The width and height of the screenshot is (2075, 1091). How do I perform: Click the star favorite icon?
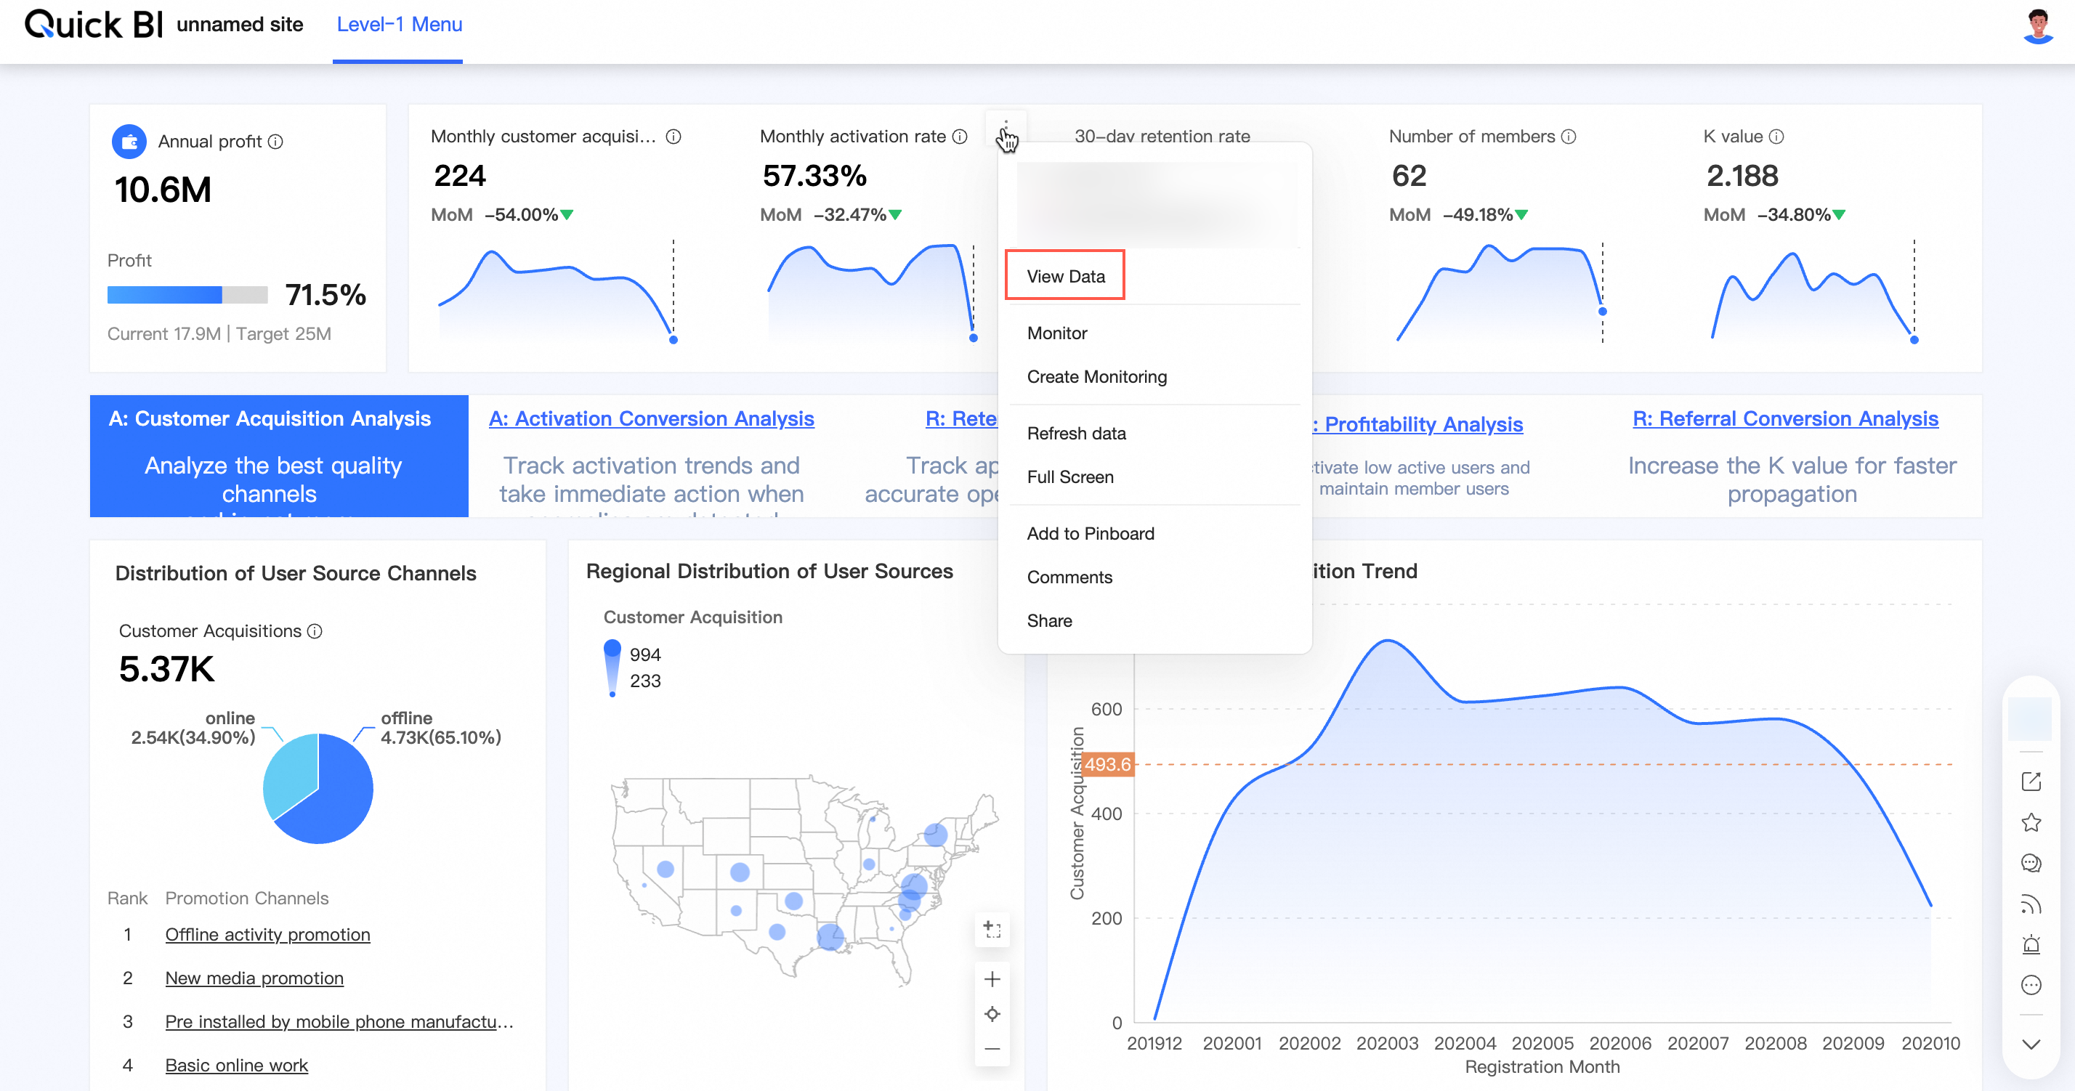pyautogui.click(x=2031, y=822)
